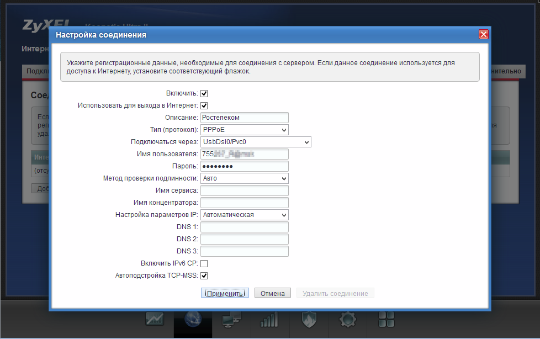Image resolution: width=540 pixels, height=339 pixels.
Task: Open the system settings gear icon
Action: [347, 319]
